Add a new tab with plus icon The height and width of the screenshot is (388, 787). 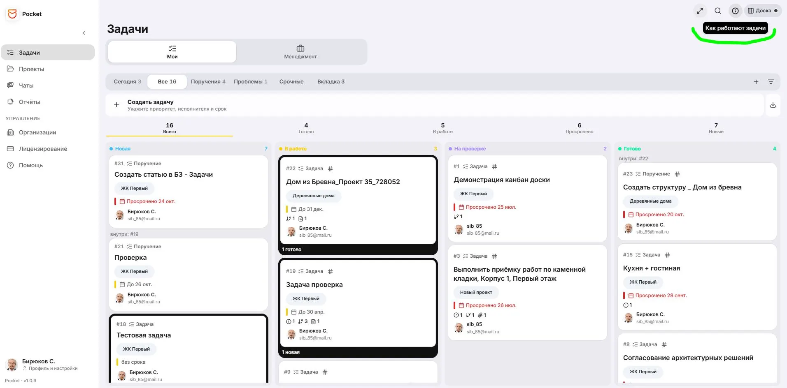coord(756,82)
